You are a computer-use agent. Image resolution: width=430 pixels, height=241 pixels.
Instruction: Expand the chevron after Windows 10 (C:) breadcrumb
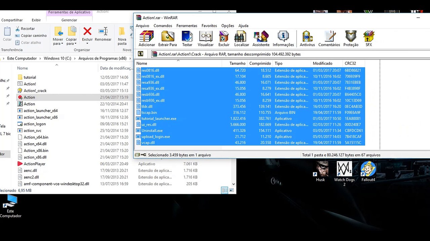coord(75,59)
